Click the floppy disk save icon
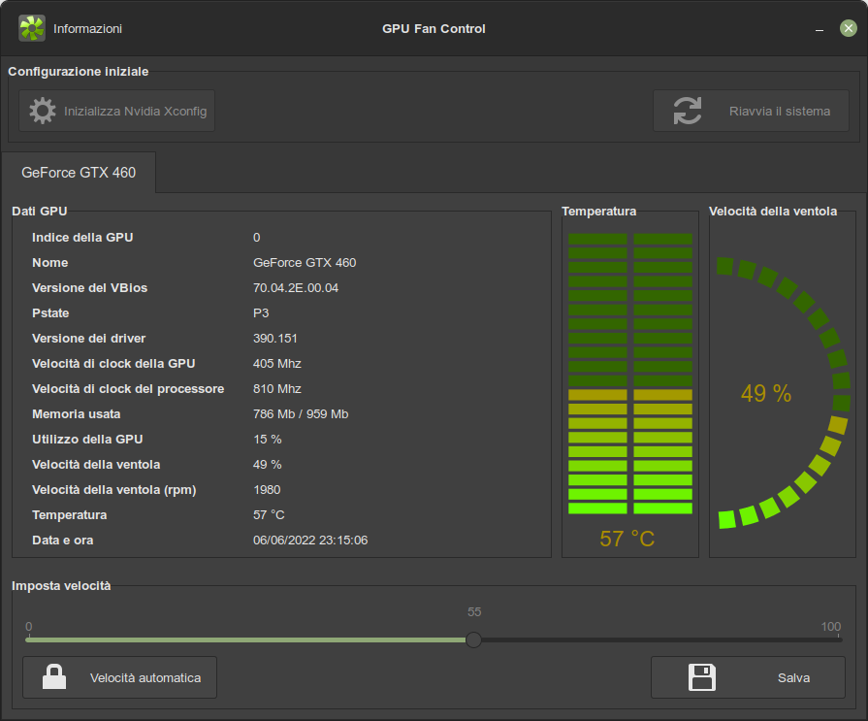The height and width of the screenshot is (721, 868). pyautogui.click(x=702, y=677)
